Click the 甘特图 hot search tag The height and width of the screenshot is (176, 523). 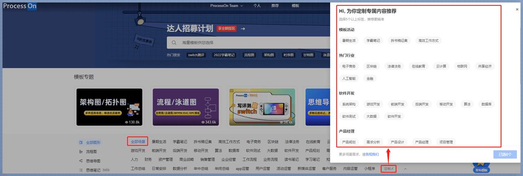tap(308, 55)
